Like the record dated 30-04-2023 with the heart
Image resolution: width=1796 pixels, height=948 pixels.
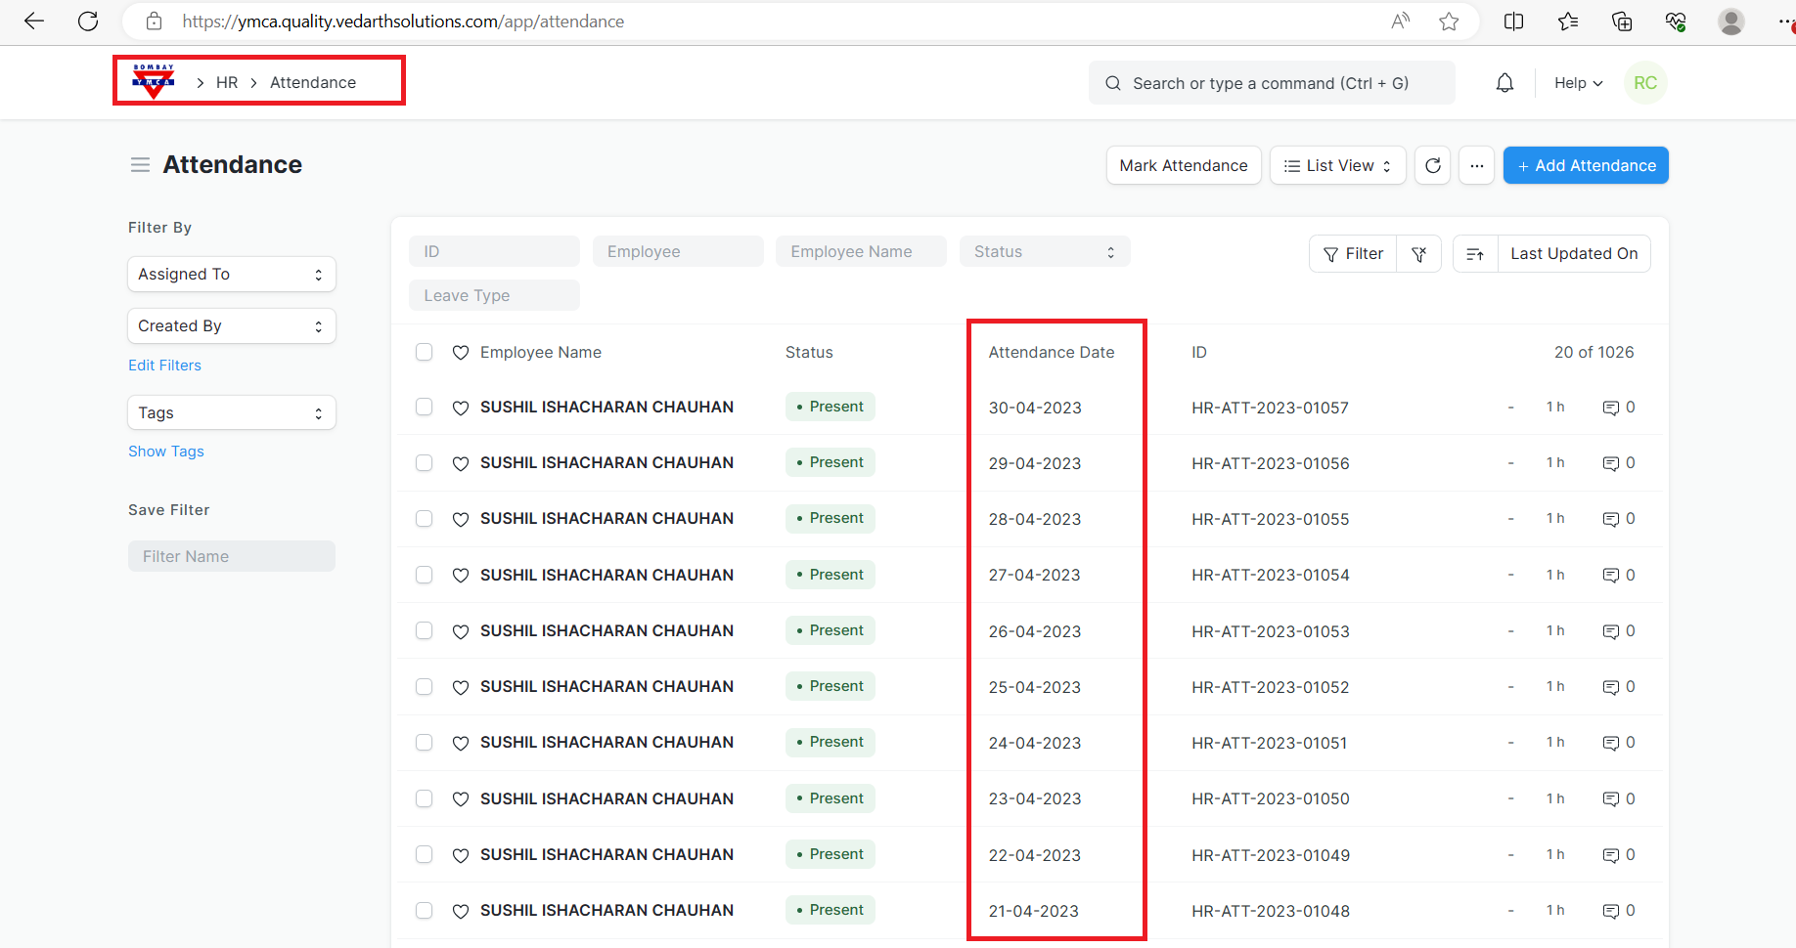(461, 408)
